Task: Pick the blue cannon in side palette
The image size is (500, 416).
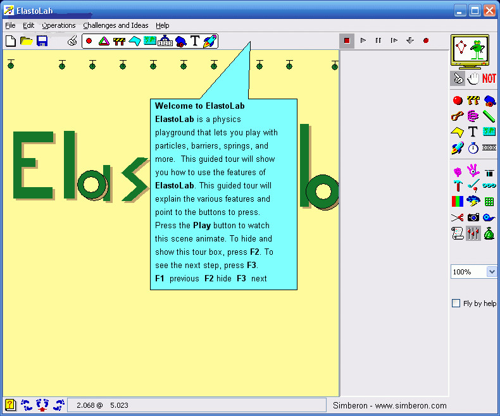Action: pos(489,101)
